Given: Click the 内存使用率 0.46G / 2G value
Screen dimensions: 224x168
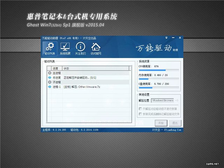Looking at the screenshot, I should point(161,75).
